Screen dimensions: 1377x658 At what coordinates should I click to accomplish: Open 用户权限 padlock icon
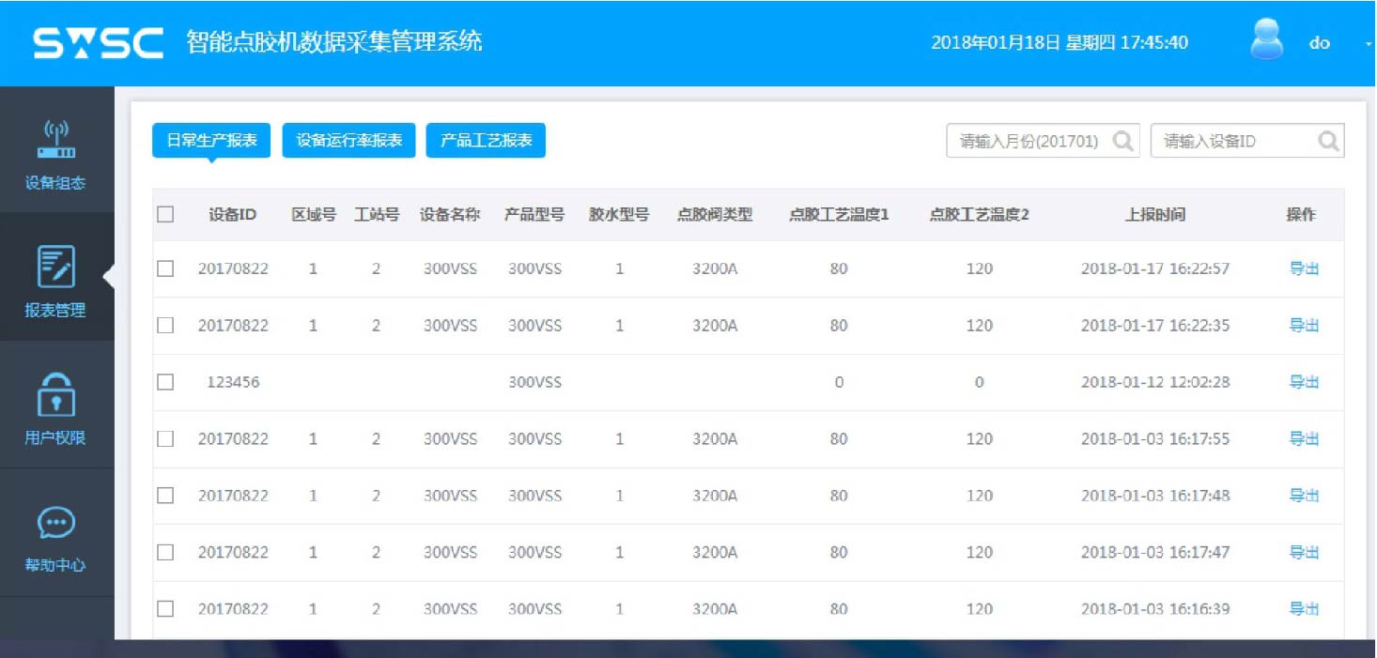56,394
